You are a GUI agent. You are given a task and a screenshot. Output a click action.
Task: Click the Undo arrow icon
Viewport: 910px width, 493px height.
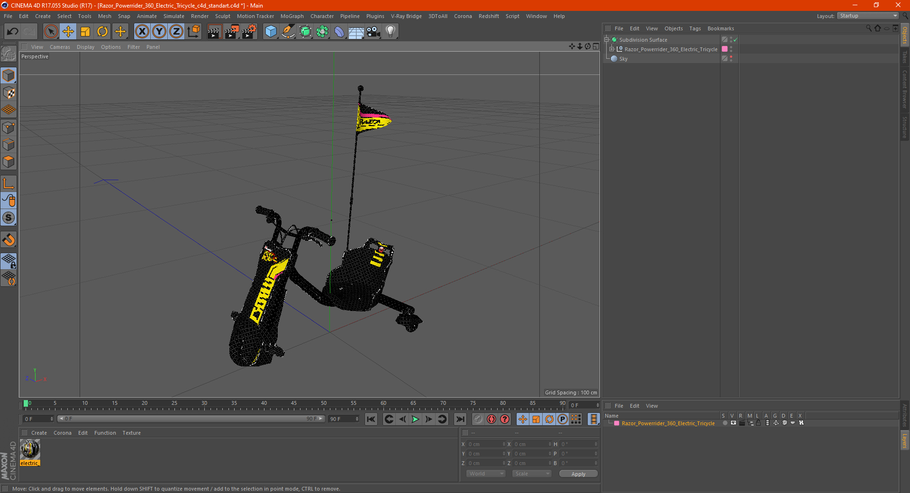pyautogui.click(x=13, y=32)
